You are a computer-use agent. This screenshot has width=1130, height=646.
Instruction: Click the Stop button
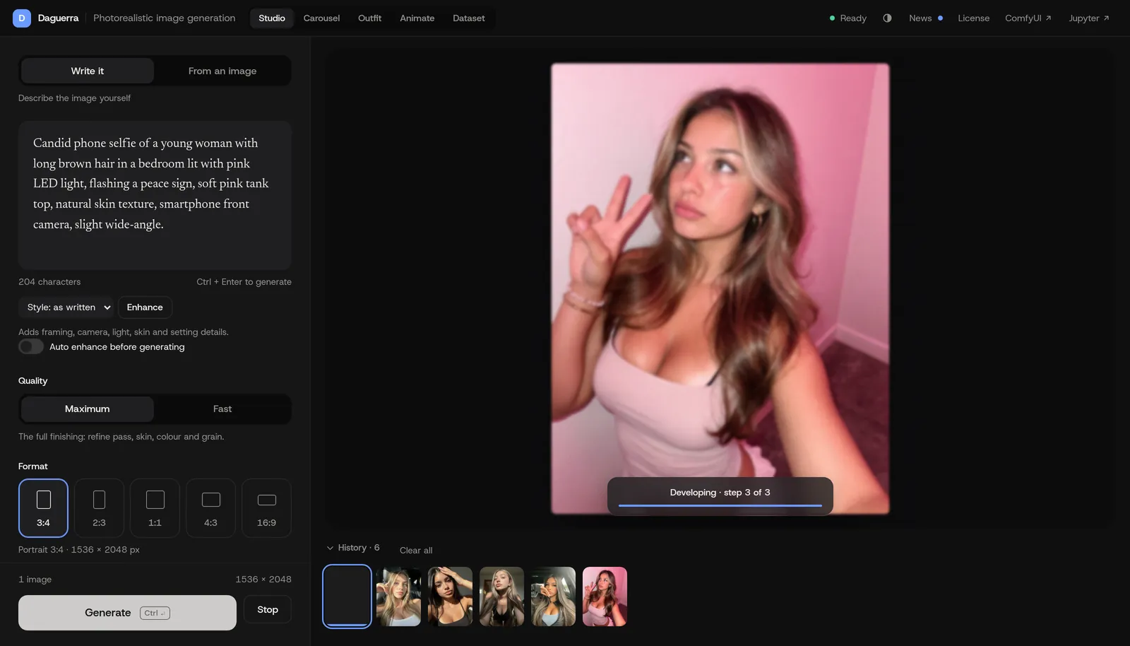coord(267,609)
